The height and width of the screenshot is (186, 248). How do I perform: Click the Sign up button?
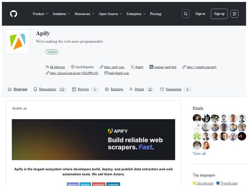[x=219, y=14]
